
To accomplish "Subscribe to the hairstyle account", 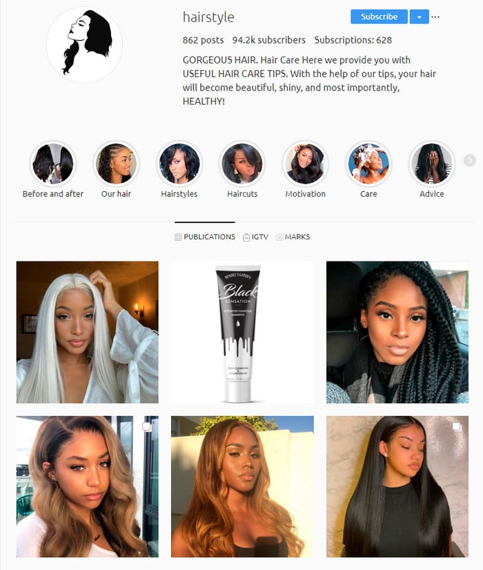I will click(x=379, y=17).
